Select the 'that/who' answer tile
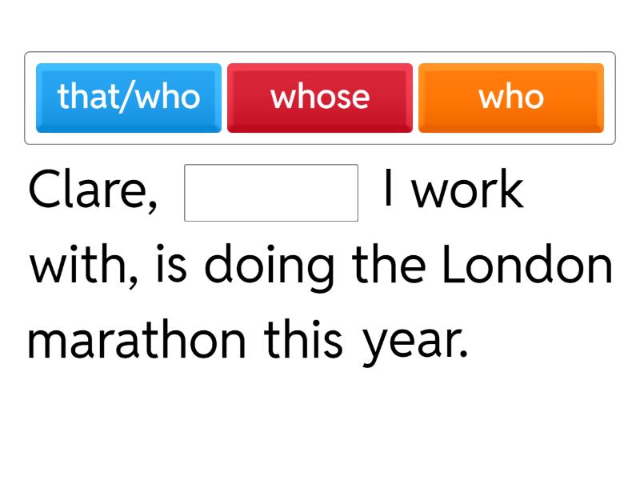The width and height of the screenshot is (640, 480). [x=129, y=98]
